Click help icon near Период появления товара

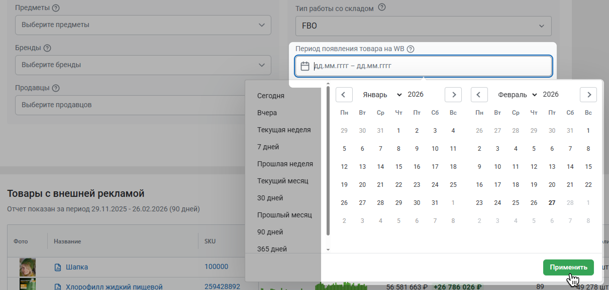click(411, 49)
